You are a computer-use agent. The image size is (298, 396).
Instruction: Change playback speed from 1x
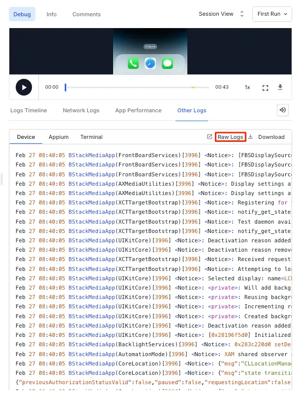coord(247,87)
